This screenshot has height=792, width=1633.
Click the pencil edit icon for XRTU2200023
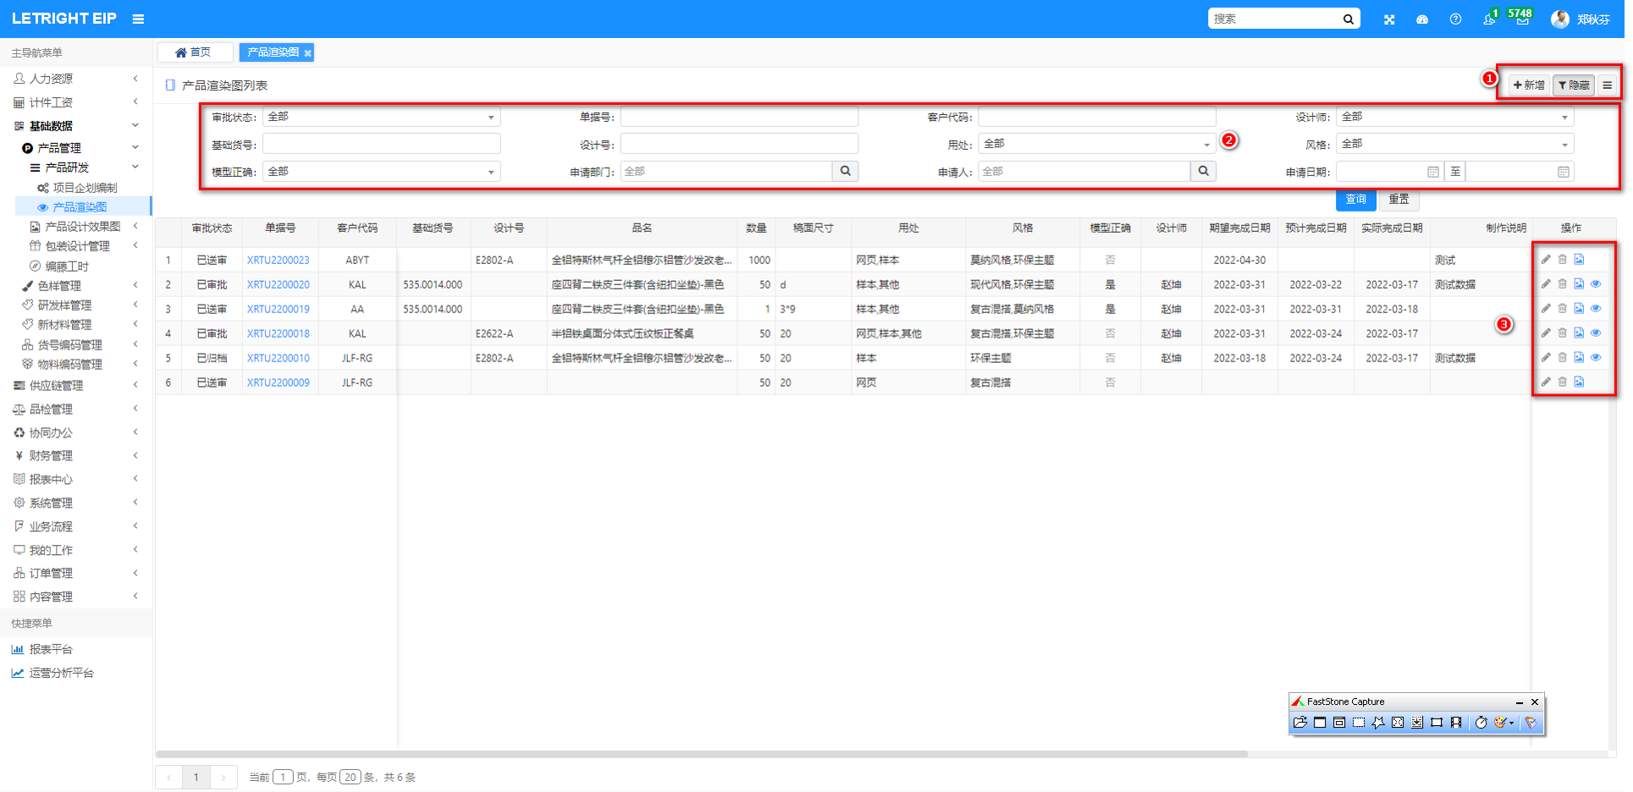click(1545, 260)
